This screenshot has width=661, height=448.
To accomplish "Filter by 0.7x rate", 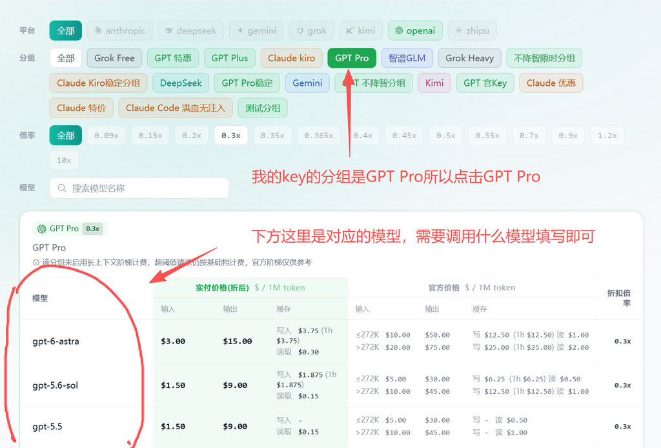I will [529, 136].
